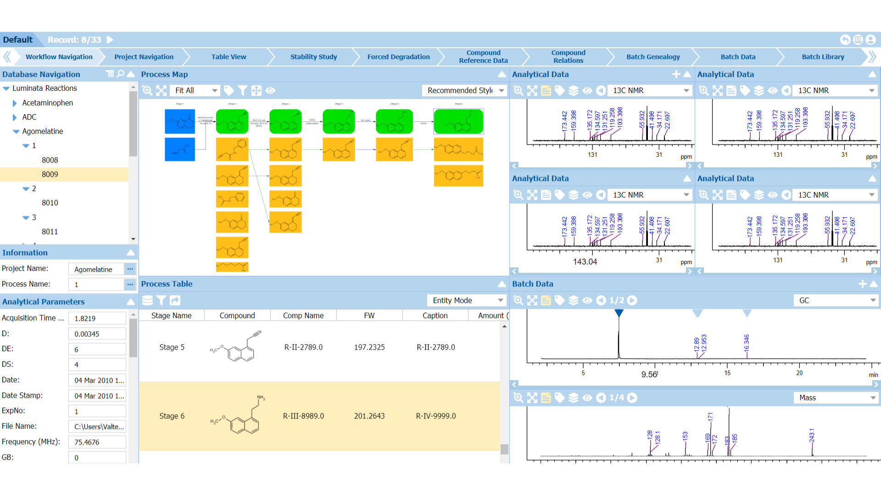The width and height of the screenshot is (881, 495).
Task: Click the layers icon in Batch Data GC toolbar
Action: [574, 301]
